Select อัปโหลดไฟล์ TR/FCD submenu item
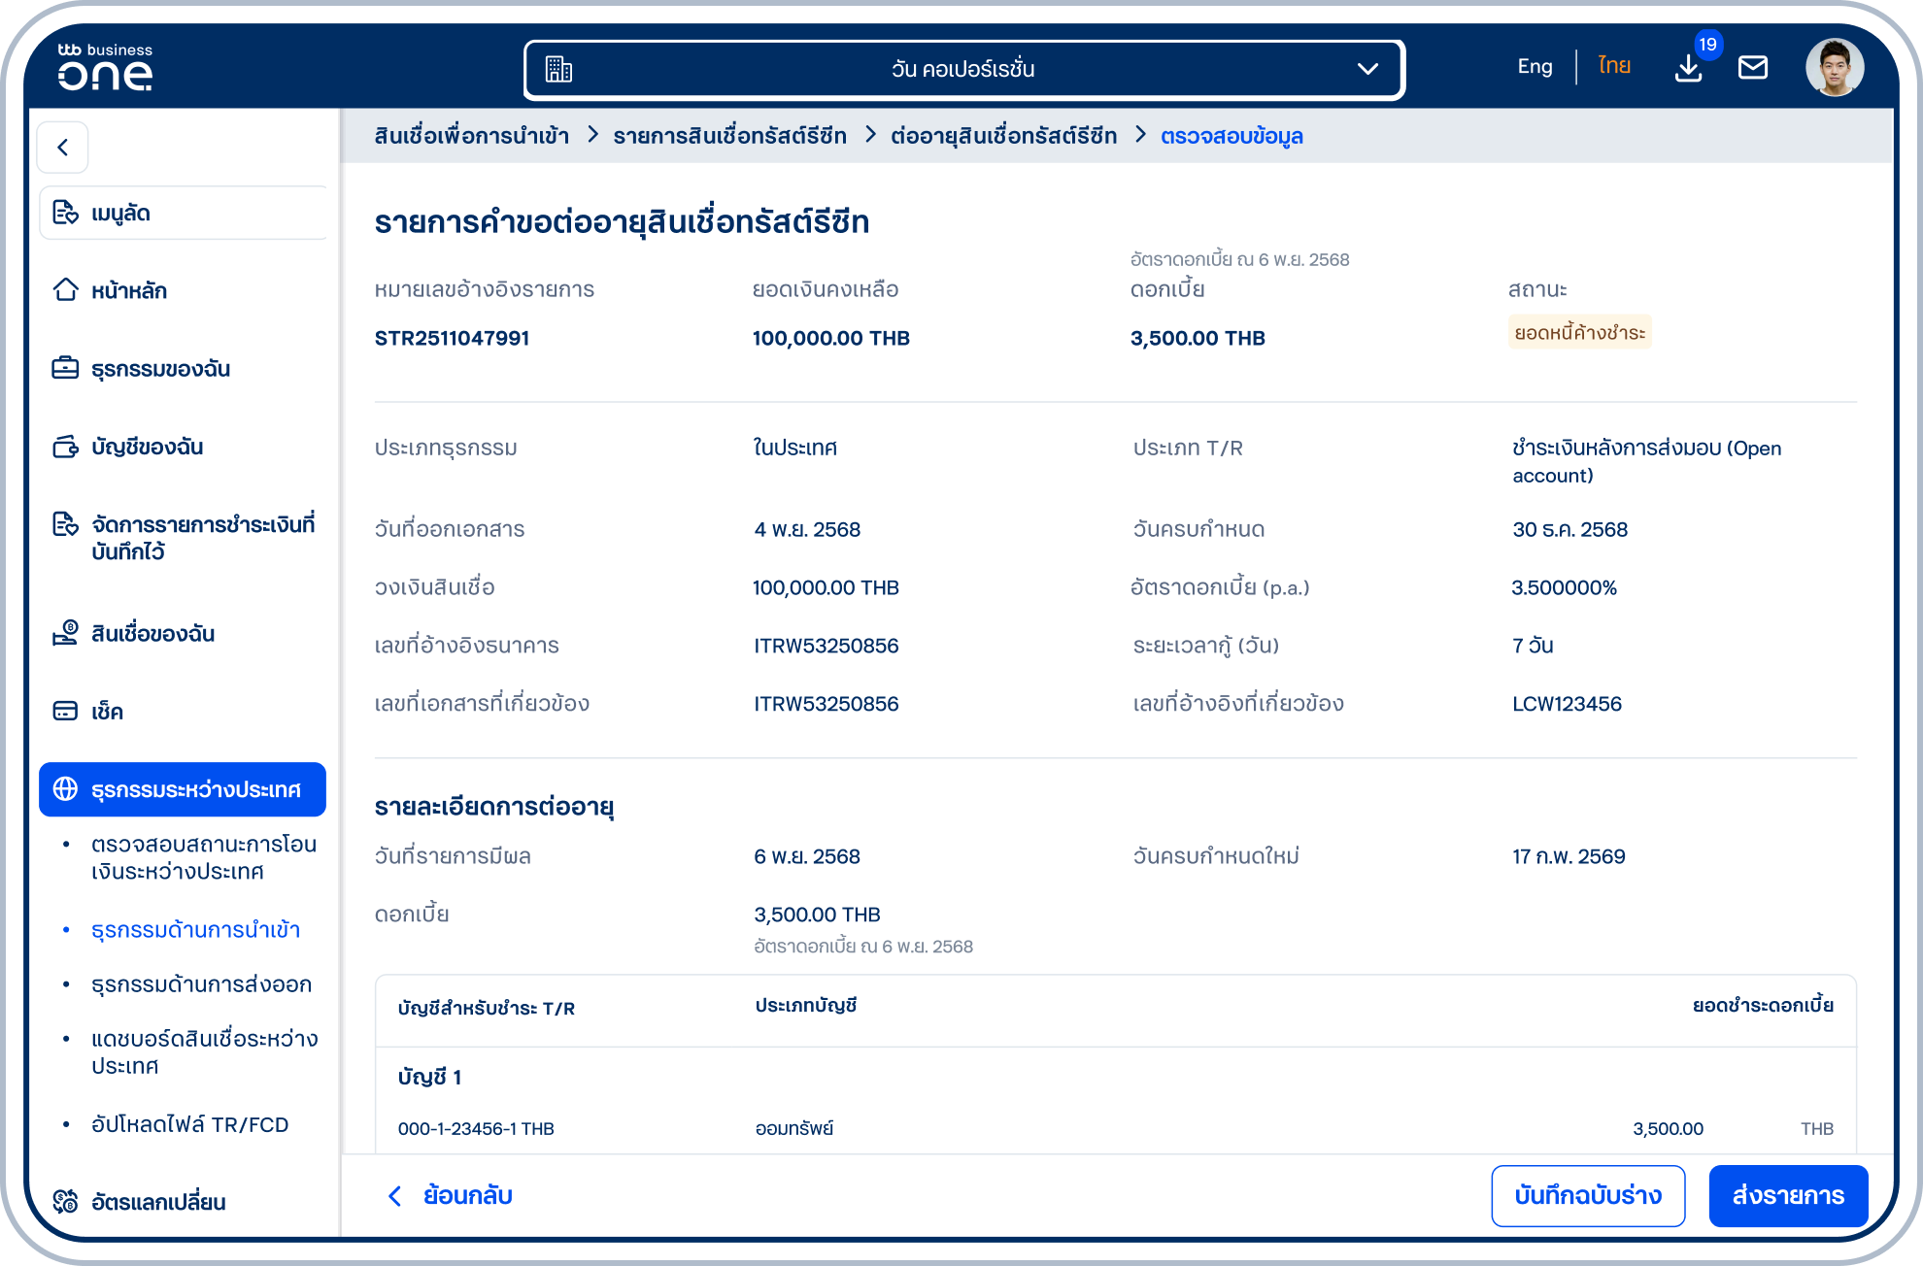This screenshot has width=1923, height=1266. point(189,1124)
